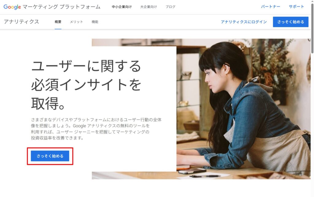
Task: Click the smartphone on the desk in photo
Action: pos(192,171)
